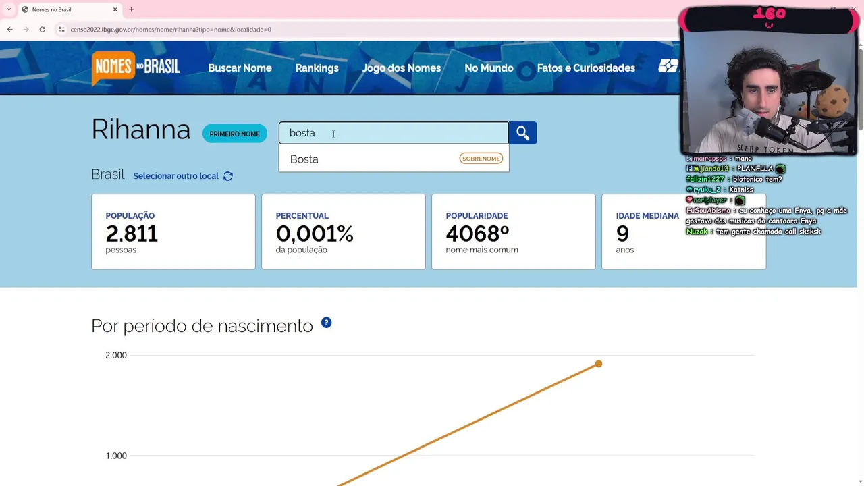Open new browser tab with plus icon

(131, 9)
